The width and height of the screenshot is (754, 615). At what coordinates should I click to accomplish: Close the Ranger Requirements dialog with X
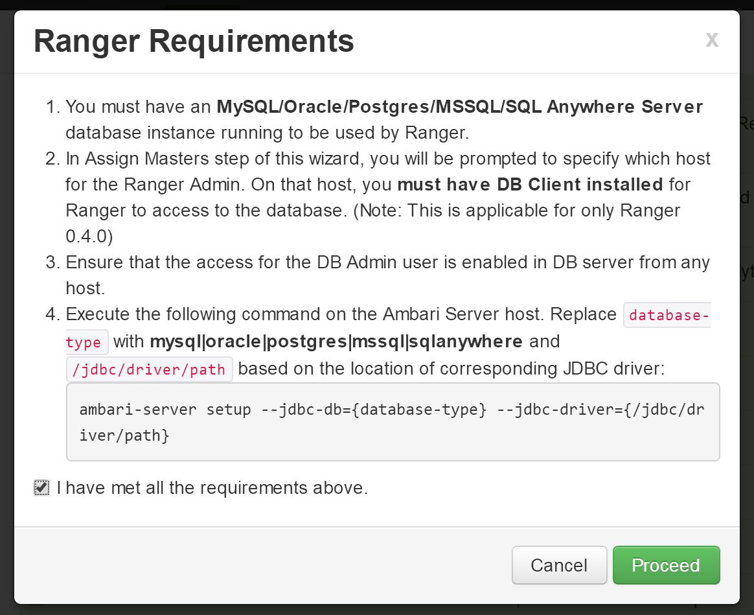click(x=712, y=39)
